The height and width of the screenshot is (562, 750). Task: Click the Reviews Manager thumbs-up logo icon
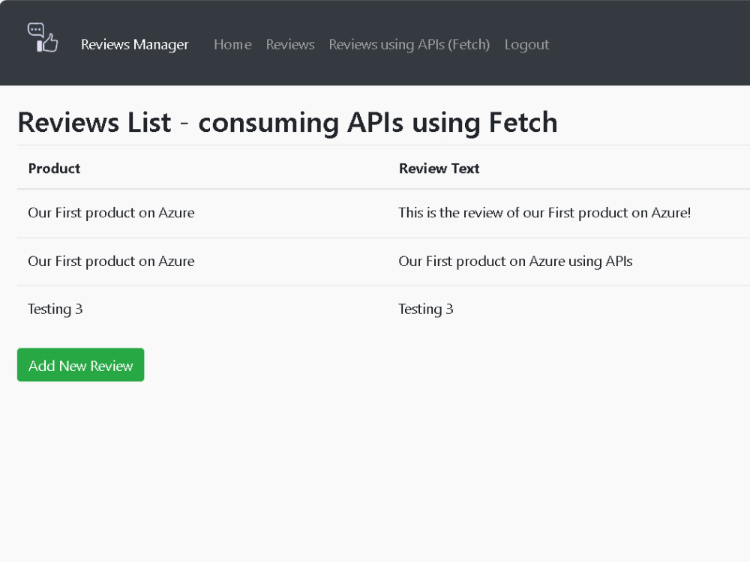click(x=43, y=37)
